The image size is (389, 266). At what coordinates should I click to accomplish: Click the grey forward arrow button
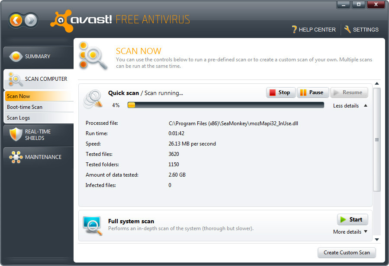point(31,20)
